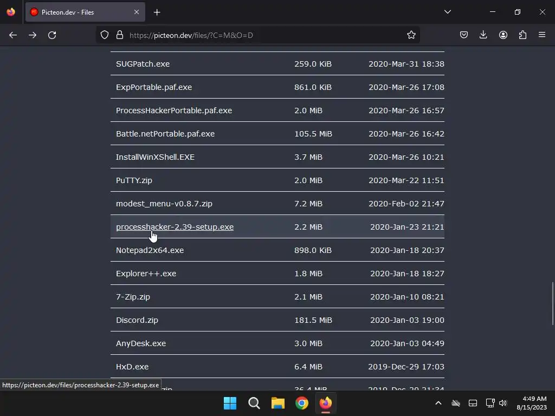Go back to the previous page
Screen dimensions: 555x416
(x=13, y=35)
